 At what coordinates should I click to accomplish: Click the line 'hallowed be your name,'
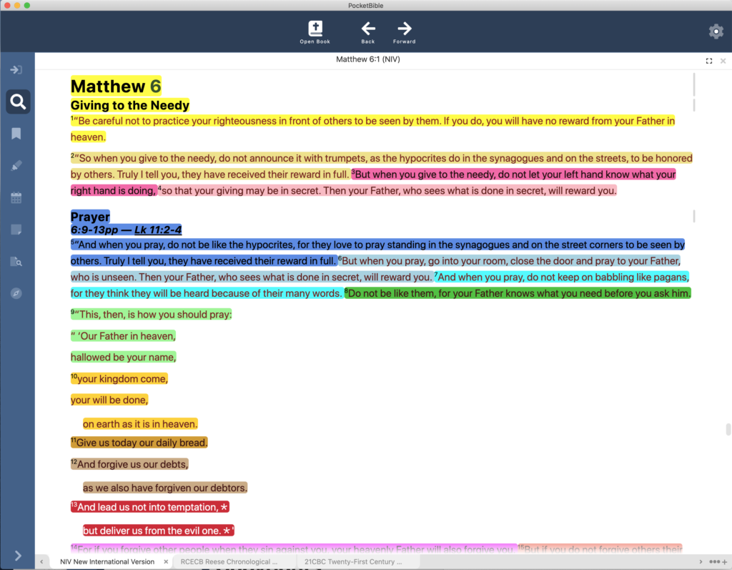(123, 358)
